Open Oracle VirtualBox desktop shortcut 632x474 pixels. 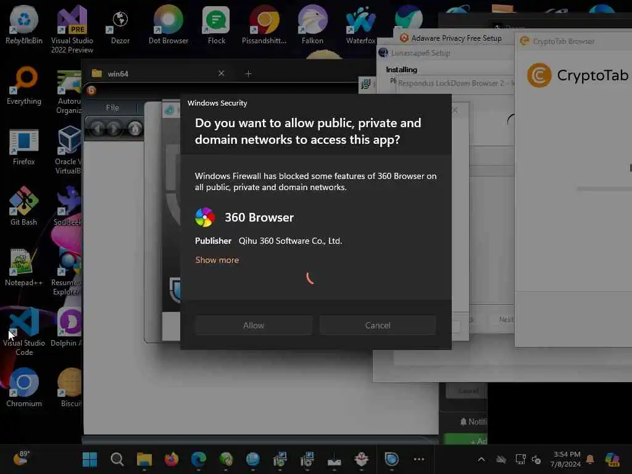(69, 150)
